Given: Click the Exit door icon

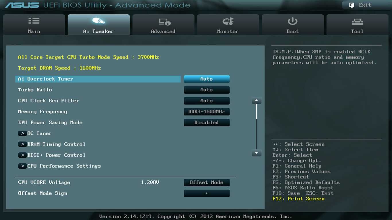Looking at the screenshot, I should [352, 5].
